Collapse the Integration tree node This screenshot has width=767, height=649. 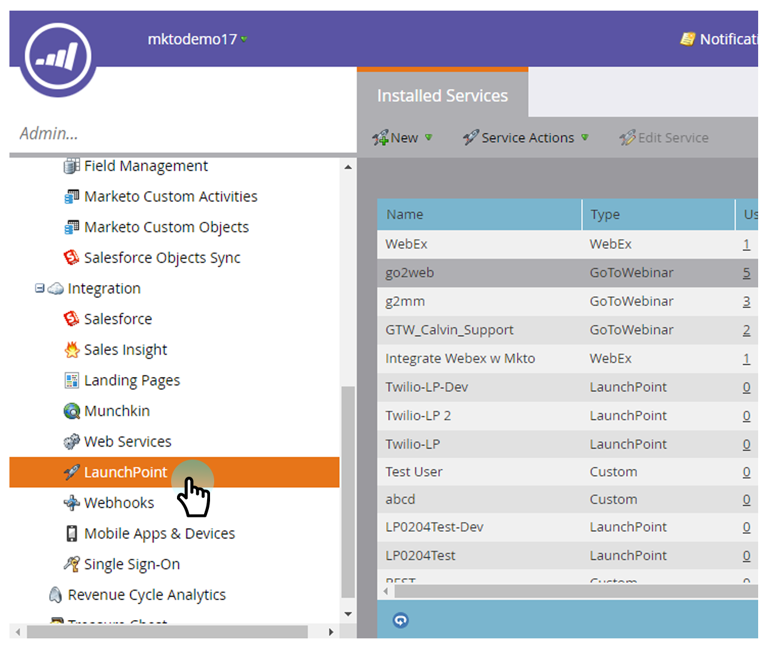pyautogui.click(x=40, y=289)
